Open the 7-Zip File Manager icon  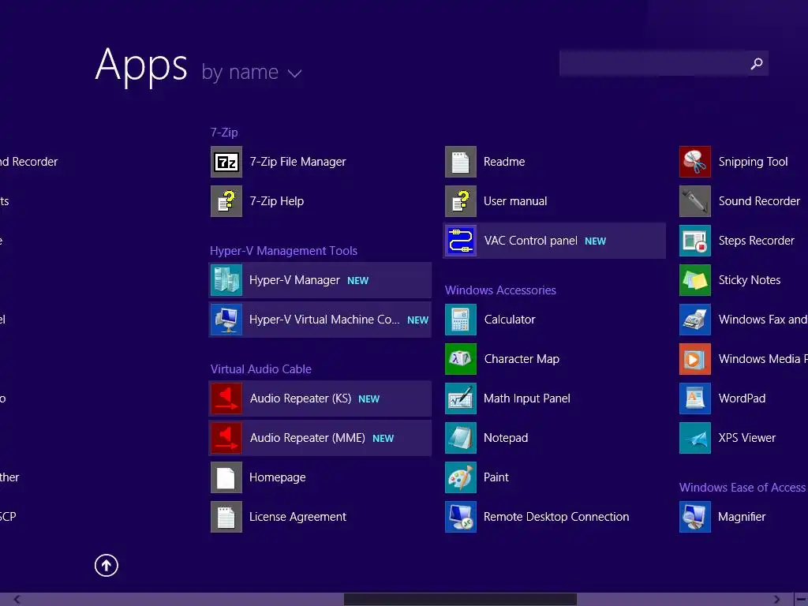click(x=226, y=162)
